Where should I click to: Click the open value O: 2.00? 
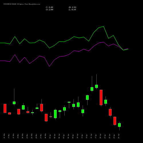coord(49,10)
